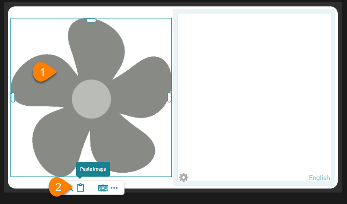Click the left-side resize handle of the image
This screenshot has width=347, height=204.
click(x=13, y=97)
